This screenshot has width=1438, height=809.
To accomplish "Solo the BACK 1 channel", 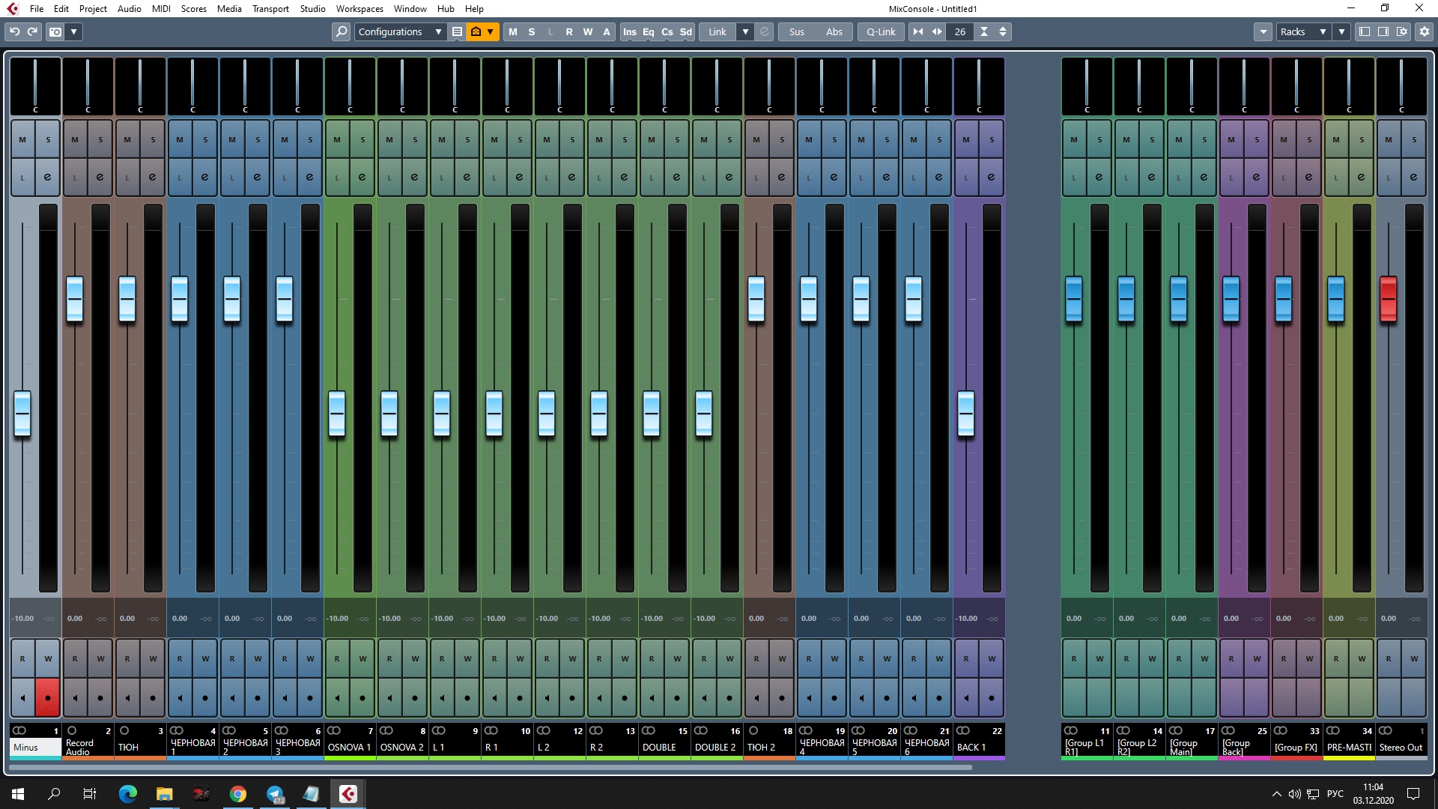I will point(992,139).
